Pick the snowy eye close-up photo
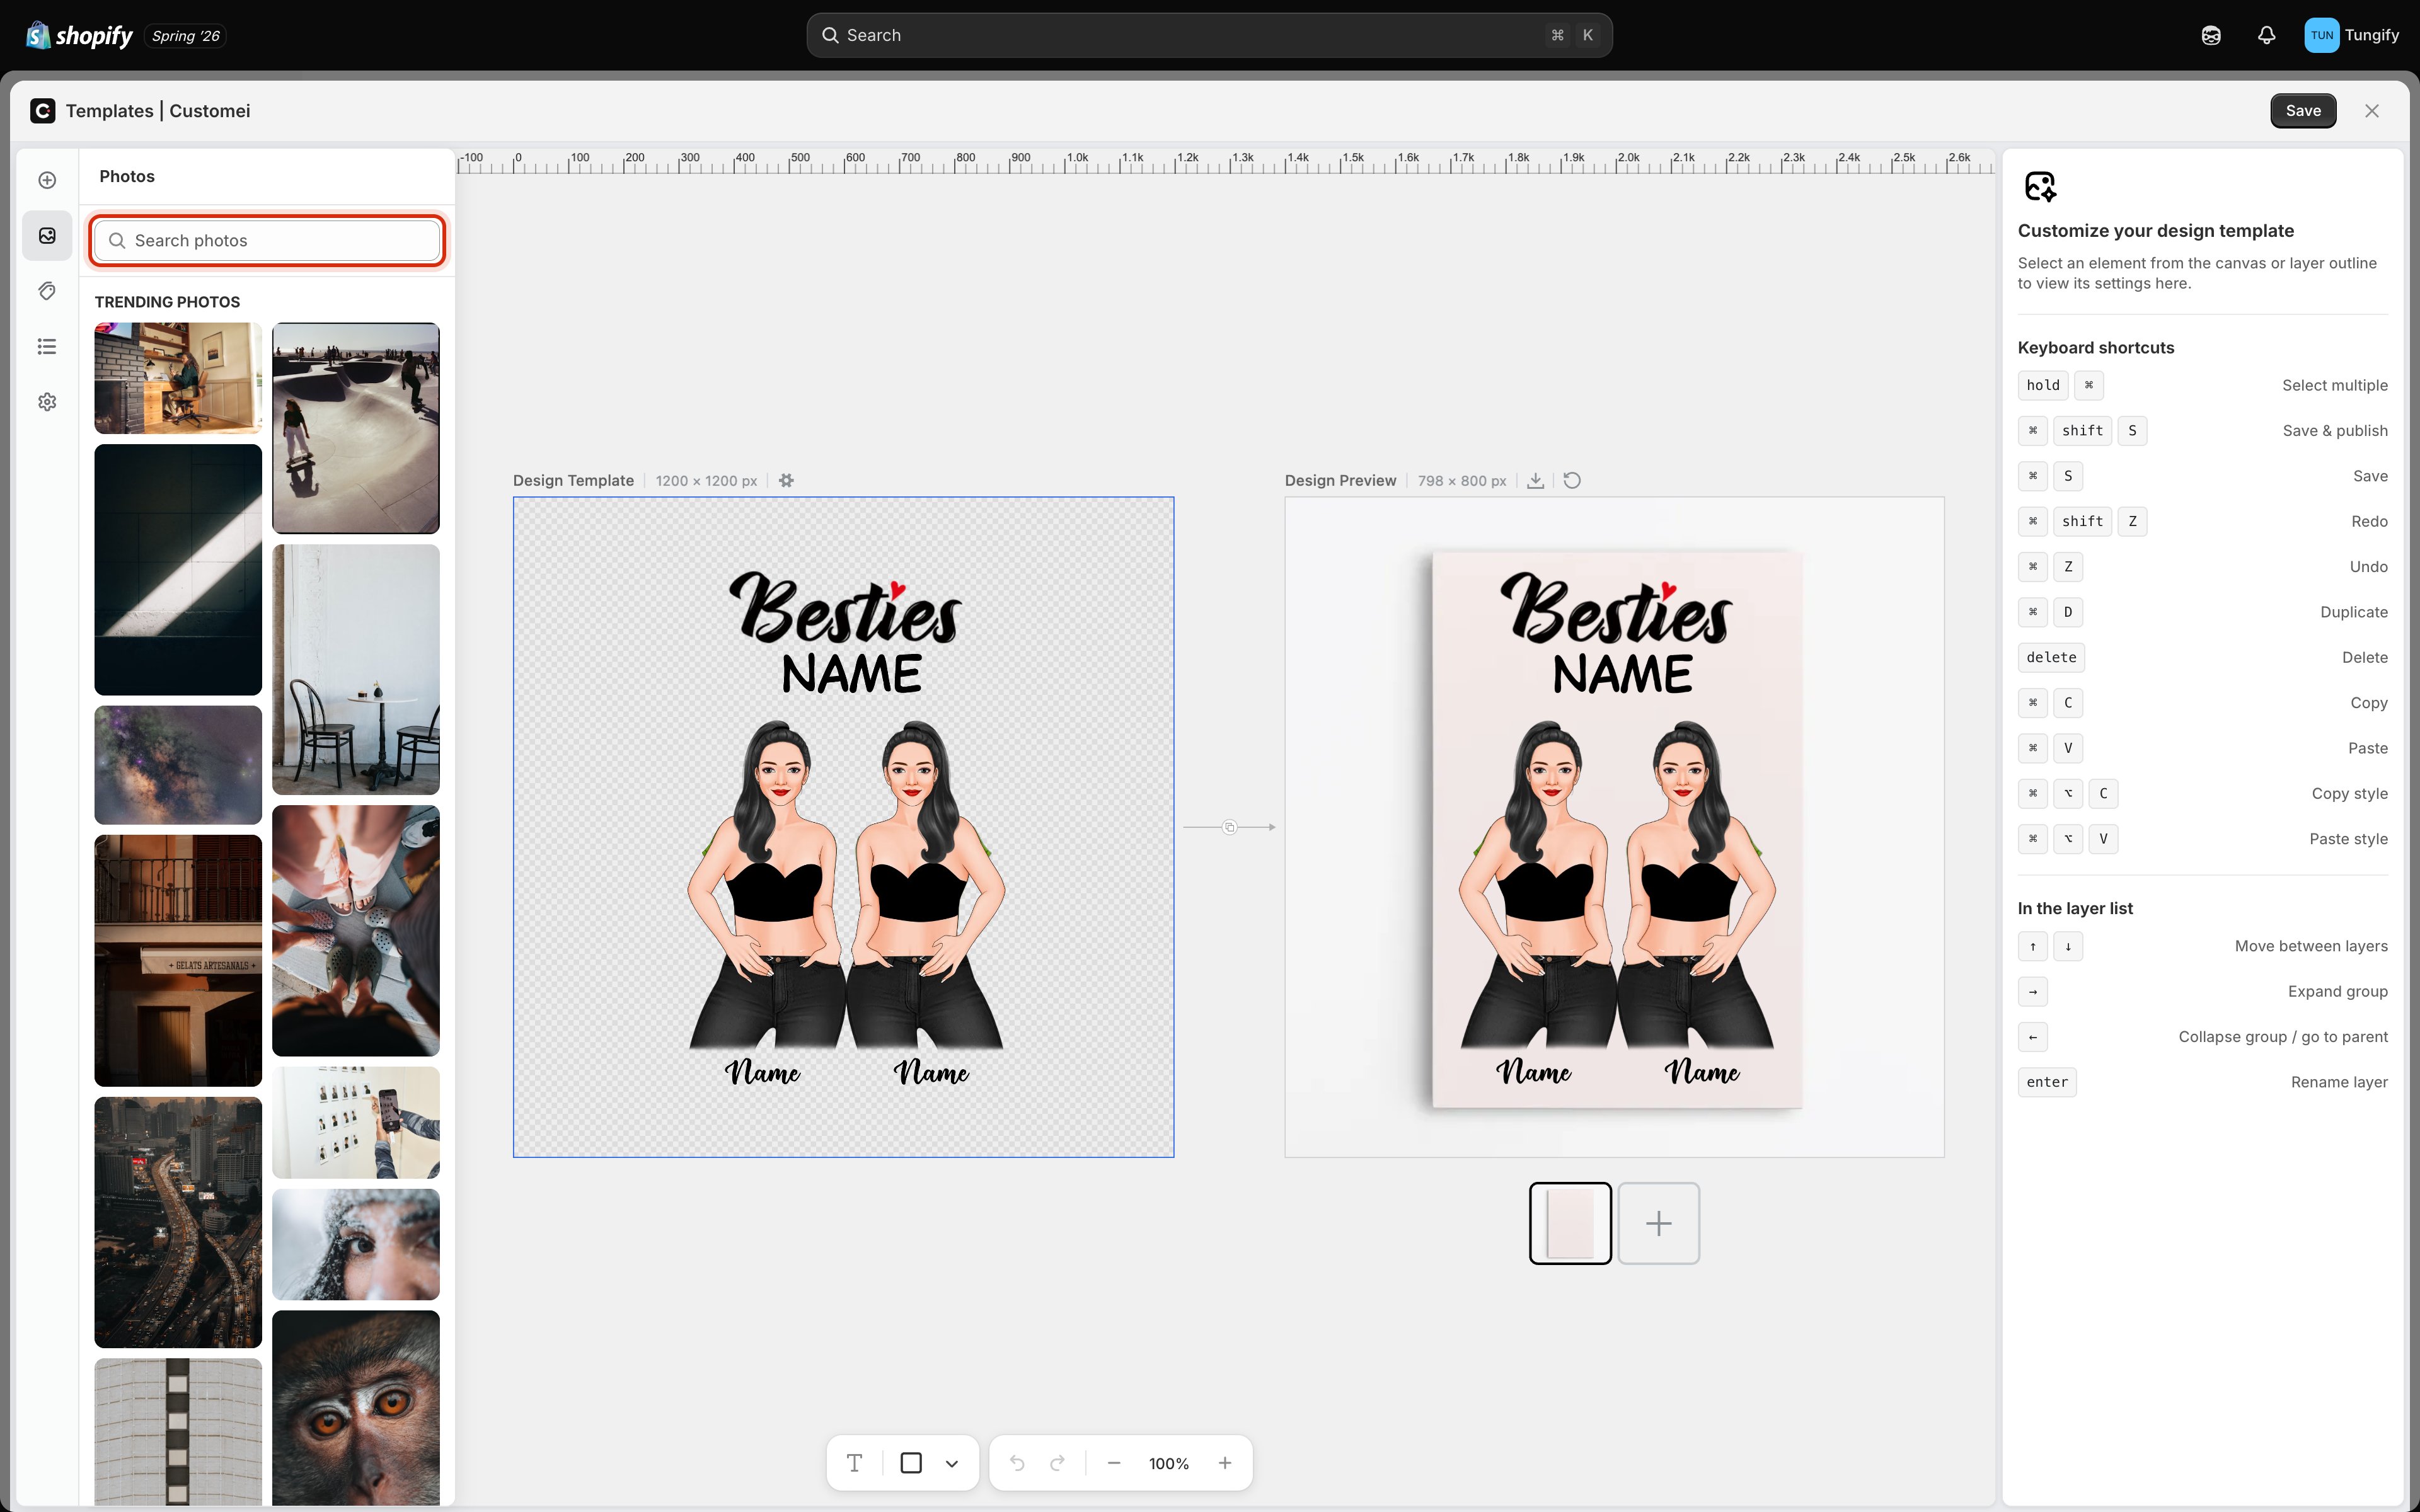 pos(356,1244)
